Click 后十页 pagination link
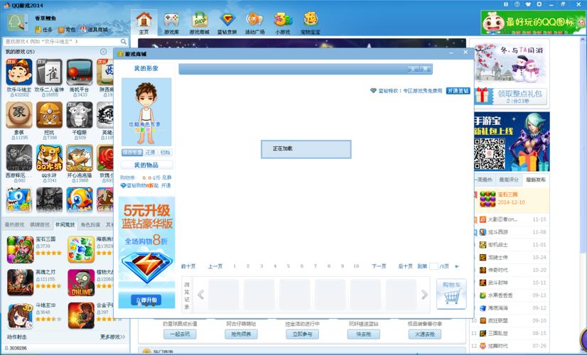 (406, 266)
